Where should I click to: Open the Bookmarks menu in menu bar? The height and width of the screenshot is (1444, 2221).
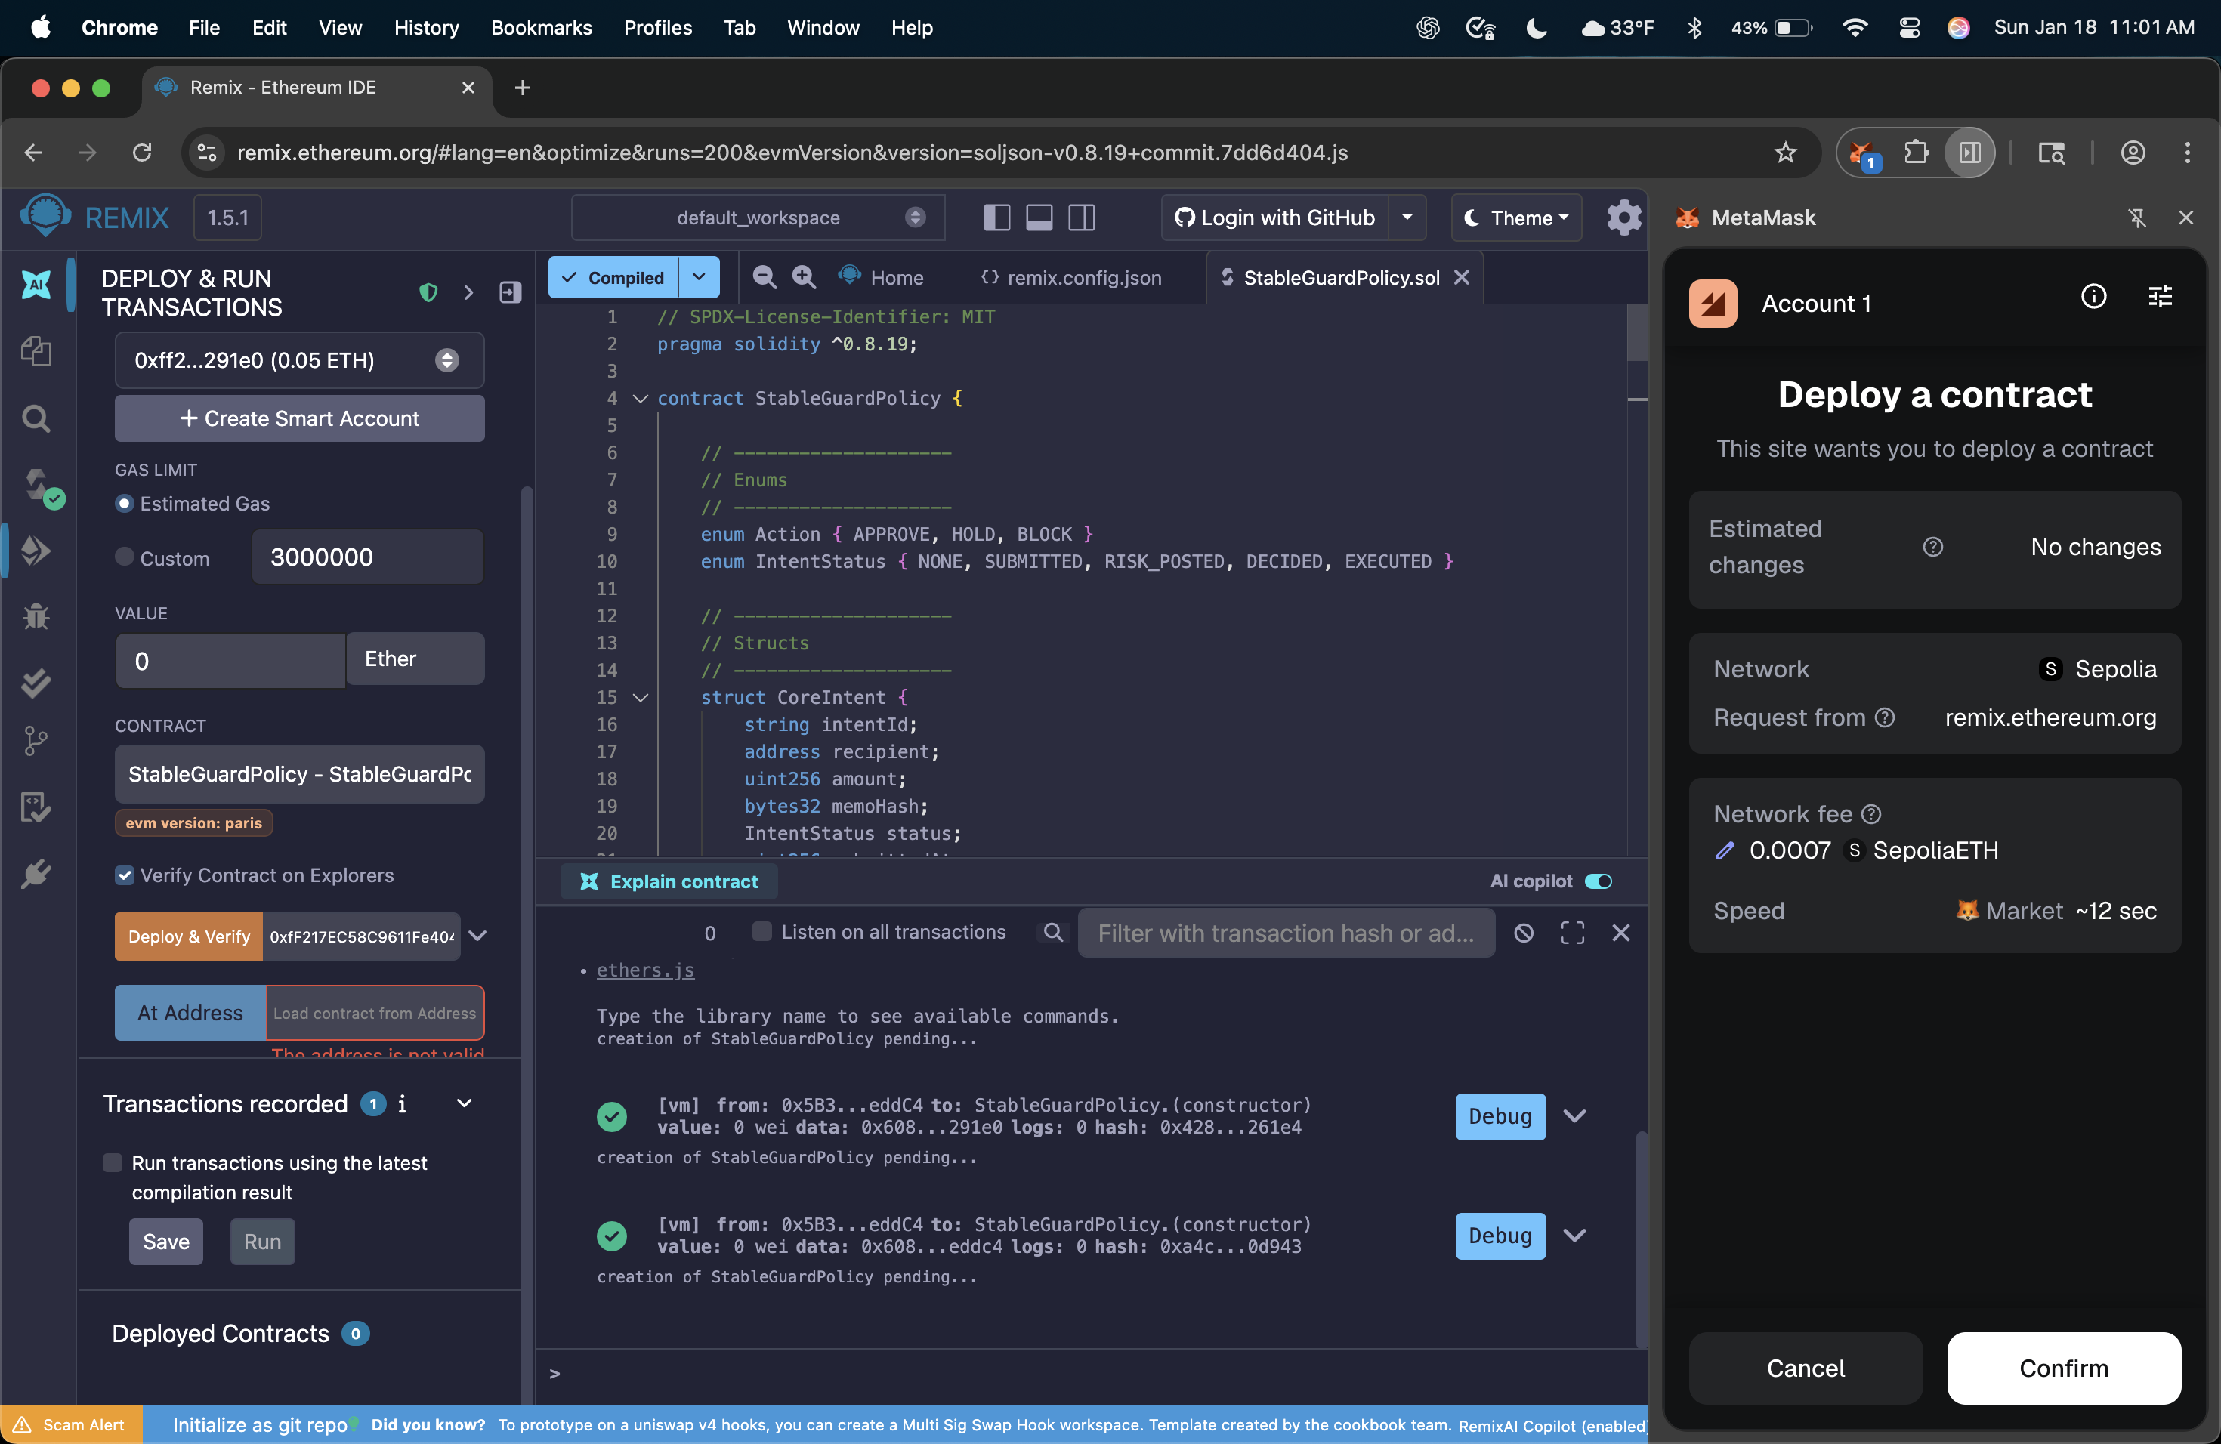541,28
